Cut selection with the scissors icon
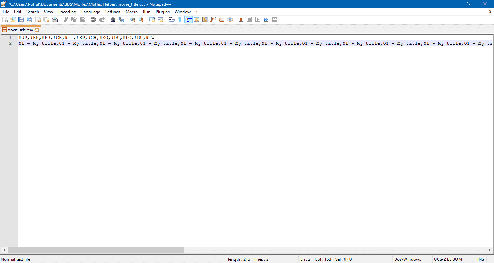This screenshot has width=494, height=263. (66, 20)
